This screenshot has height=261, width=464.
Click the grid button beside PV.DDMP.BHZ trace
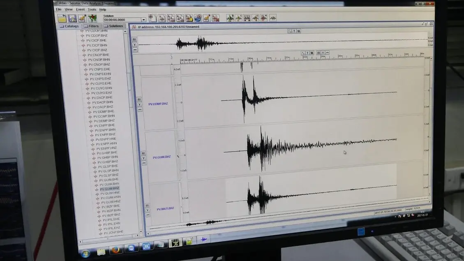point(139,99)
